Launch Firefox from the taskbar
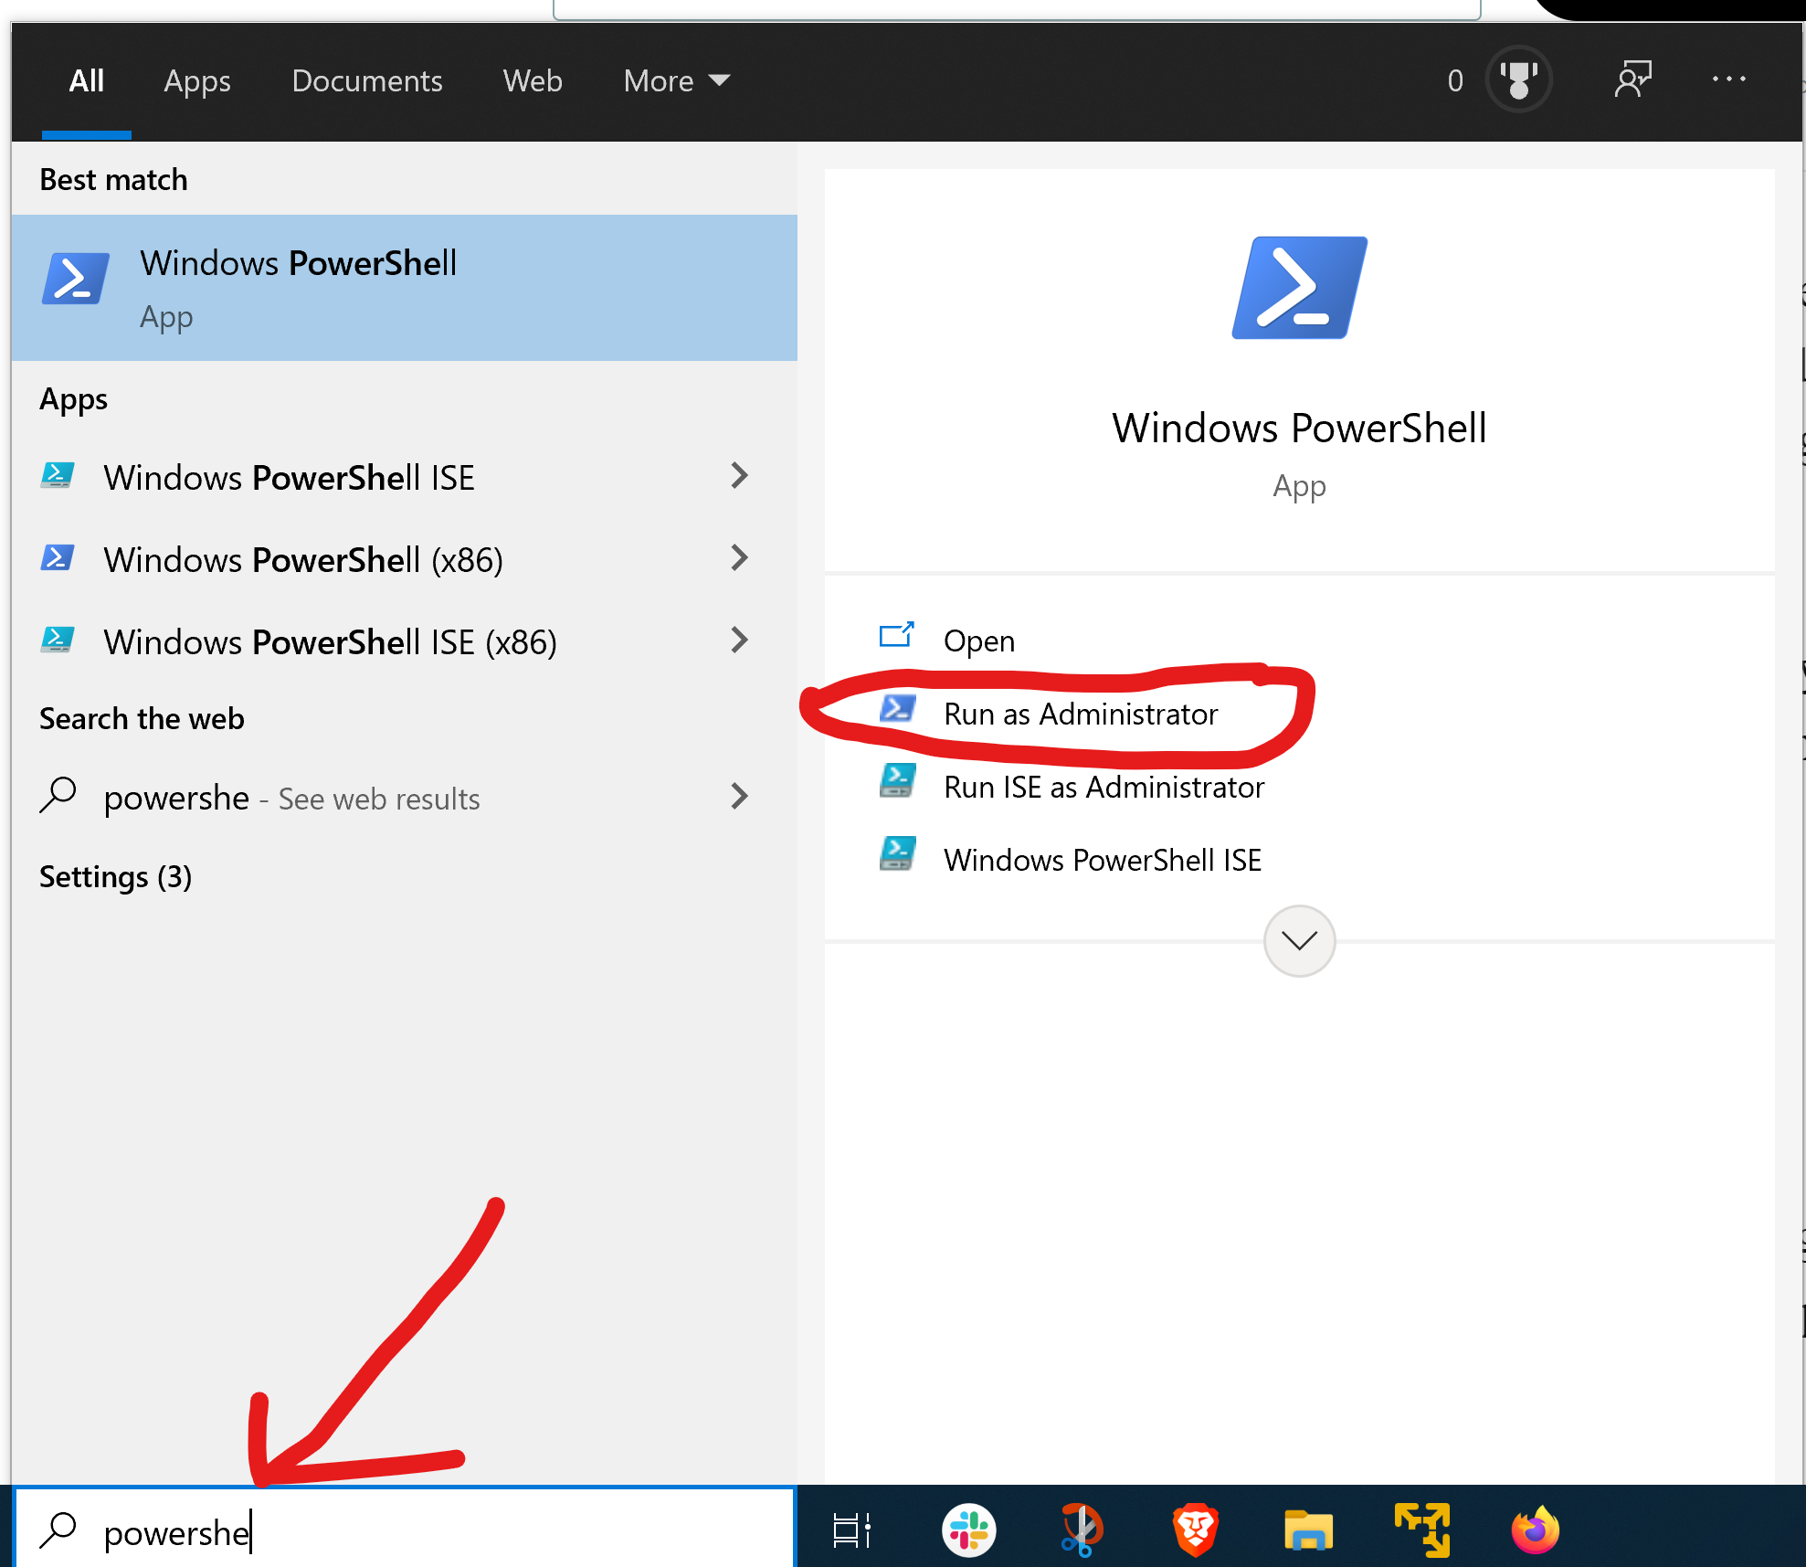 pyautogui.click(x=1536, y=1530)
